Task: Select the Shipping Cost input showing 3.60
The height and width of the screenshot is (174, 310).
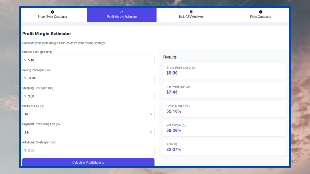Action: (88, 96)
